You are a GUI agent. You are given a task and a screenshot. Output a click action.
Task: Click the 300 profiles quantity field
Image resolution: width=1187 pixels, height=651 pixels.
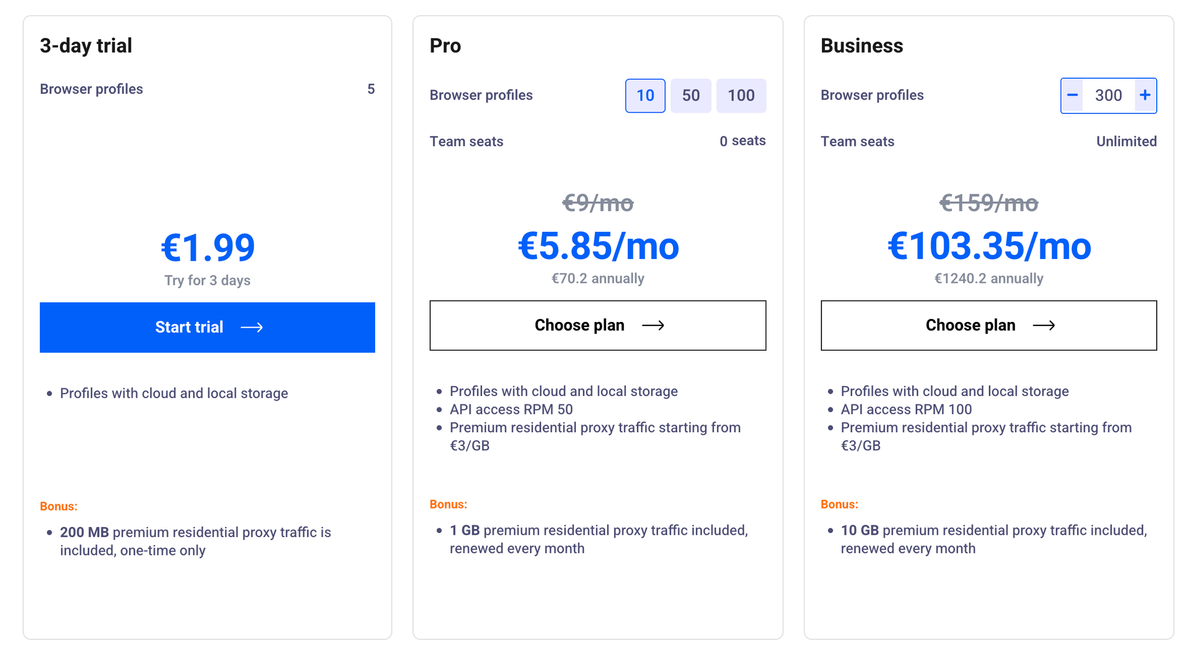[x=1108, y=95]
